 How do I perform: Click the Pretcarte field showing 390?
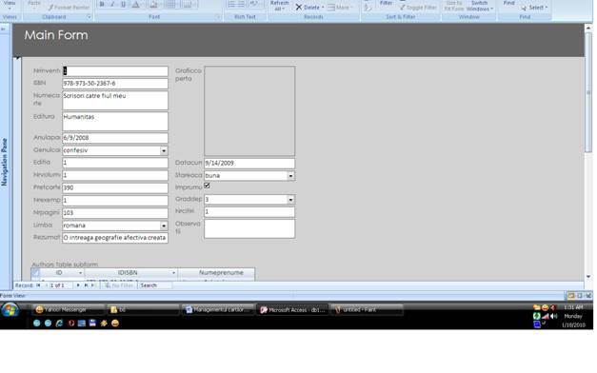pos(115,187)
